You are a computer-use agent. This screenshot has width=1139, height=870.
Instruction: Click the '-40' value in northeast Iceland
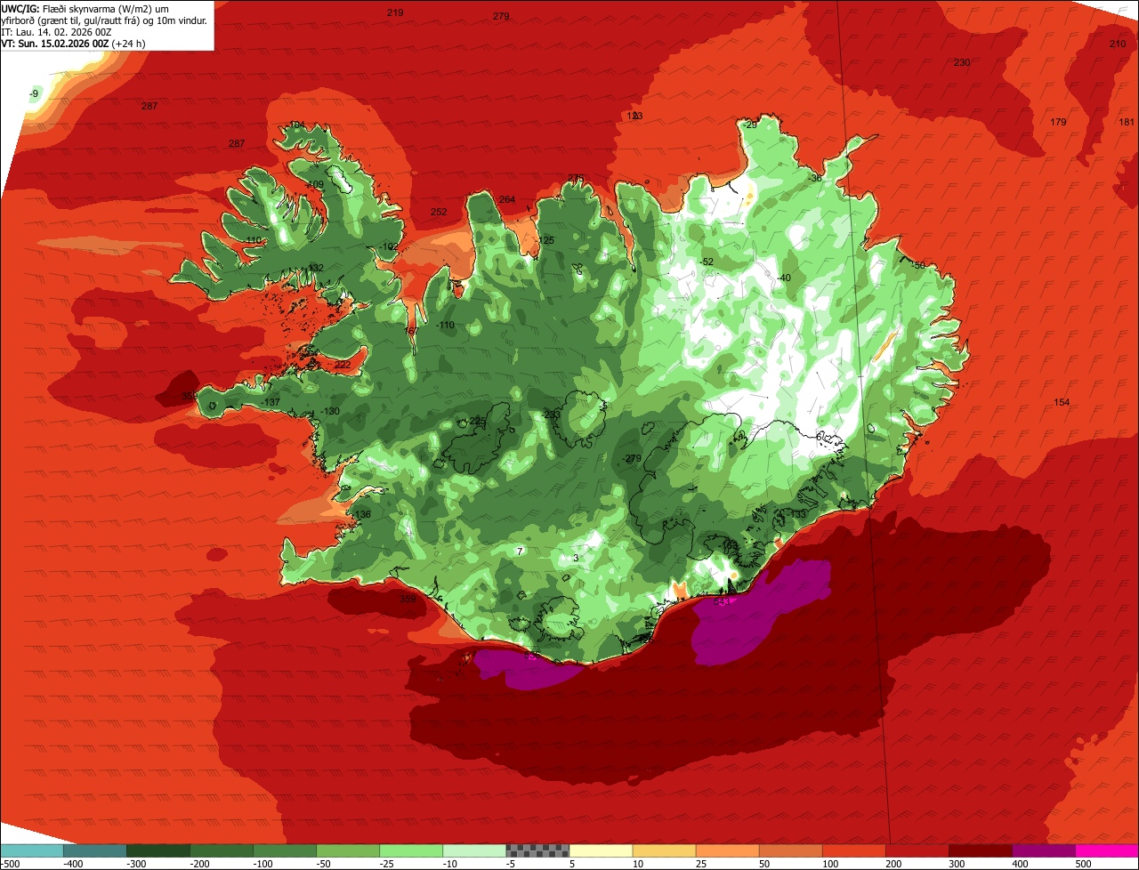(x=784, y=278)
